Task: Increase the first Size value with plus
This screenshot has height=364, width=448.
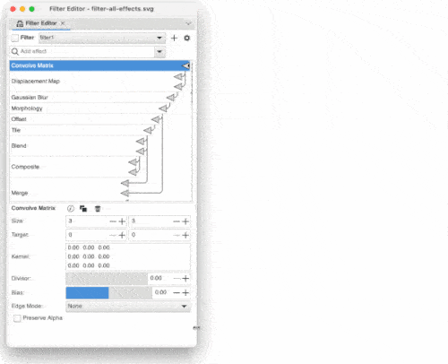Action: pyautogui.click(x=122, y=221)
